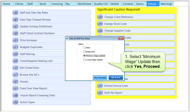Switch to the Invoicing tab
Image resolution: width=190 pixels, height=112 pixels.
coord(57,4)
